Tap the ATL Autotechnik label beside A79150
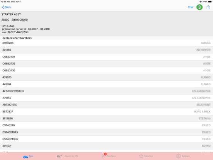The image size is (213, 160). click(201, 98)
